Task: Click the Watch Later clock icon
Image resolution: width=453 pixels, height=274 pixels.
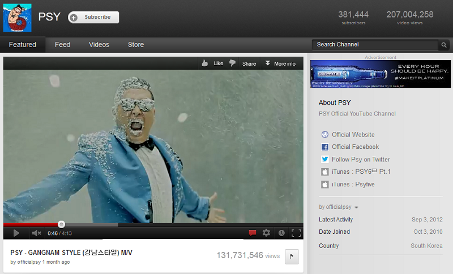Action: tap(281, 233)
